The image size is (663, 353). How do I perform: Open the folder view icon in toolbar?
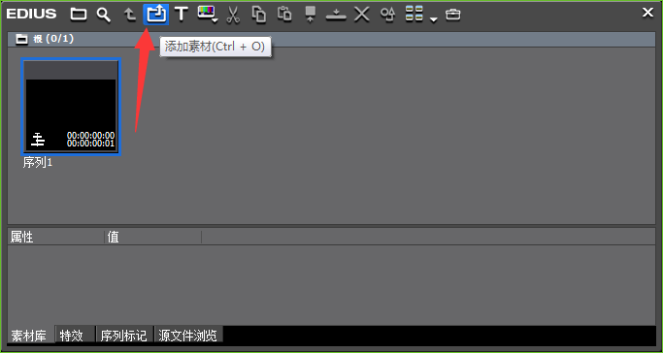coord(79,15)
